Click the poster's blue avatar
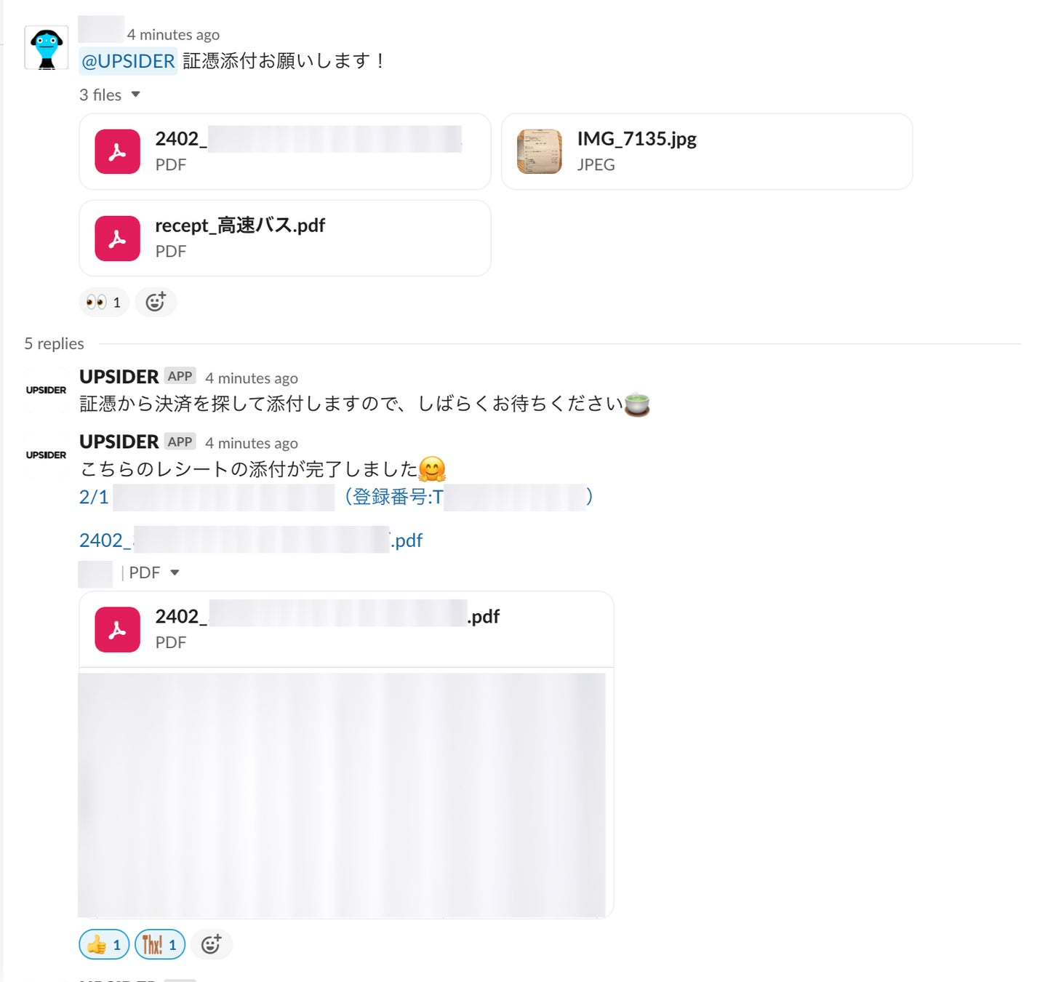 coord(47,47)
